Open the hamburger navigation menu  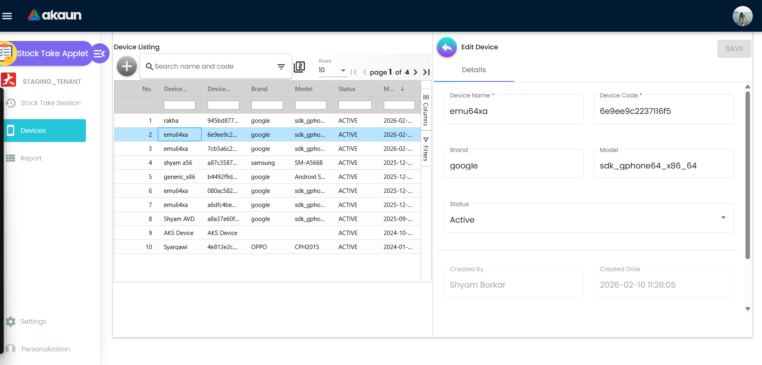pos(7,16)
